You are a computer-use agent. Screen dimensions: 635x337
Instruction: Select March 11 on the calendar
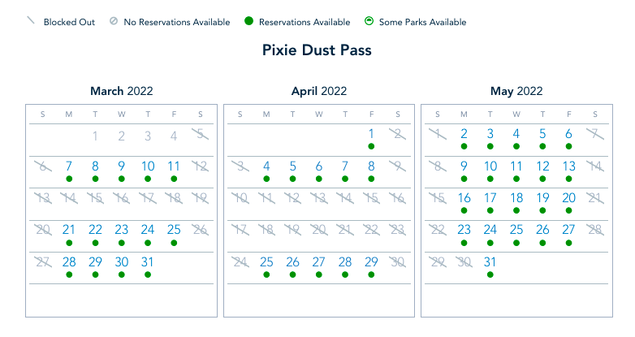[174, 166]
